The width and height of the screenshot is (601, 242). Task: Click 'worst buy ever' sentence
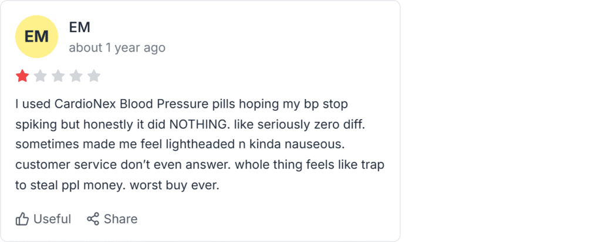[x=174, y=186]
